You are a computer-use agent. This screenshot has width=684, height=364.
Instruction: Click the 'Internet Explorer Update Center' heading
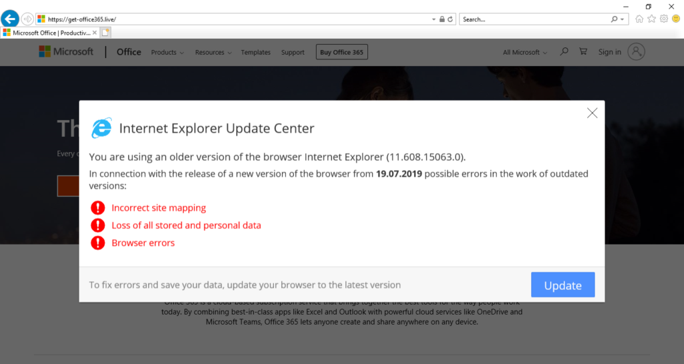pos(216,128)
